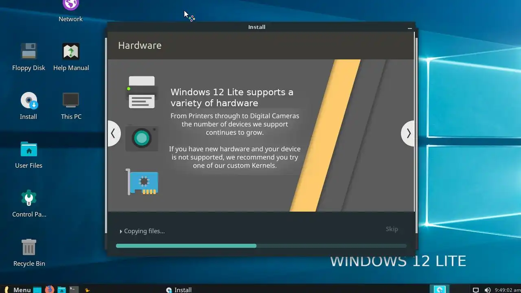This screenshot has width=521, height=293.
Task: Click the Skip button in installer
Action: (x=392, y=229)
